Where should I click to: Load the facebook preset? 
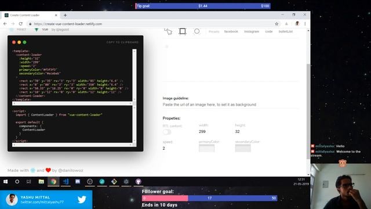(x=231, y=31)
